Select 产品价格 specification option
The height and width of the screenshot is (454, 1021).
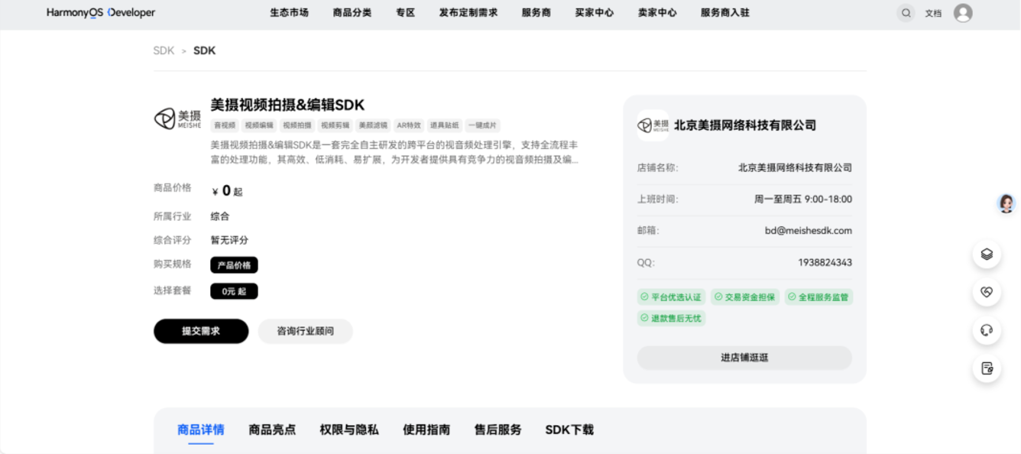point(235,265)
